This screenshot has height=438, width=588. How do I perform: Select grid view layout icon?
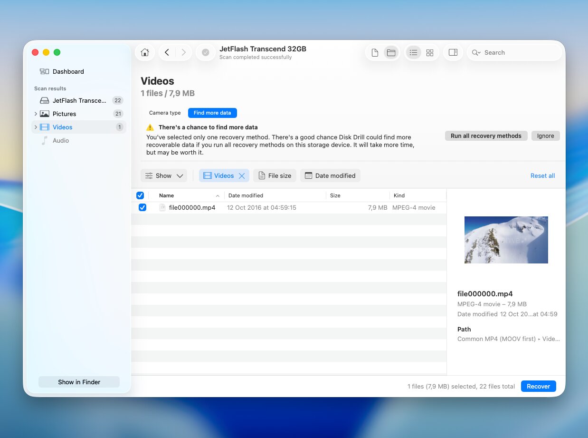click(x=430, y=53)
